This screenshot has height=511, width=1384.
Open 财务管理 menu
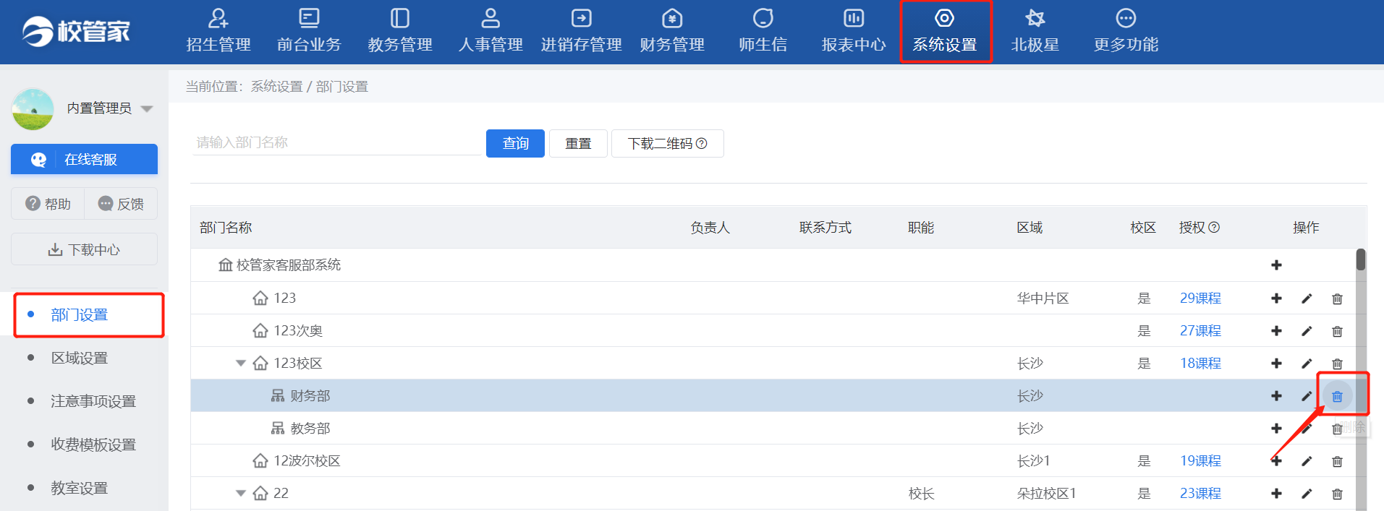[672, 32]
